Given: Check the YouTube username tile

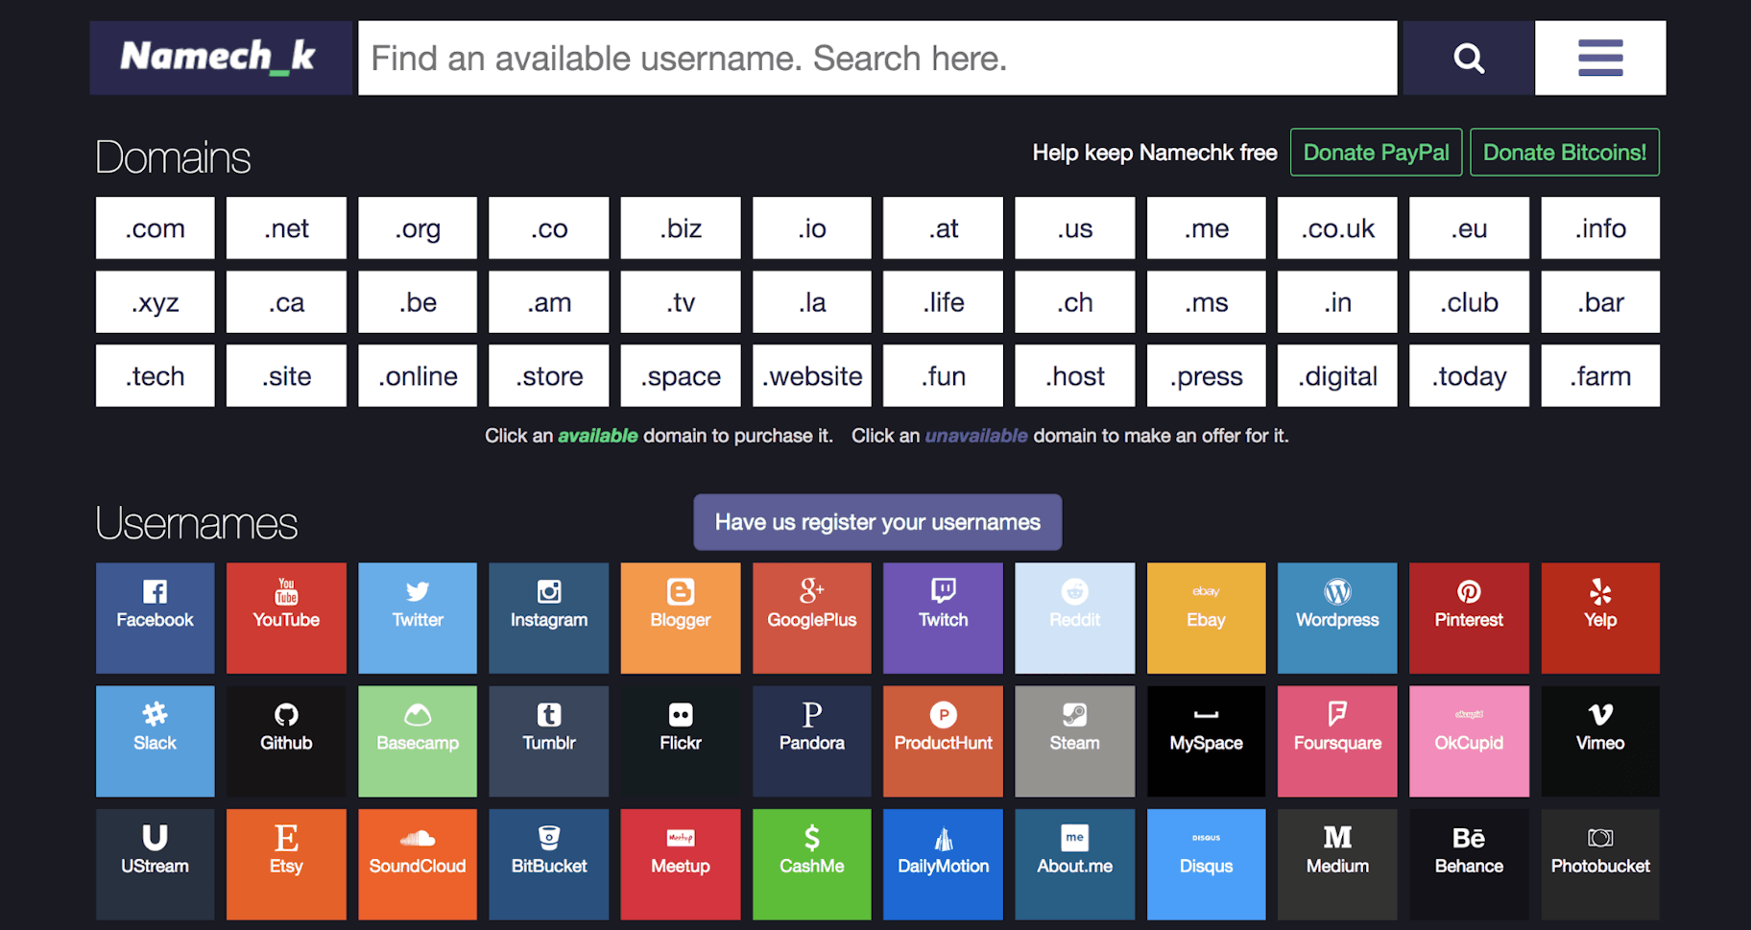Looking at the screenshot, I should click(286, 617).
